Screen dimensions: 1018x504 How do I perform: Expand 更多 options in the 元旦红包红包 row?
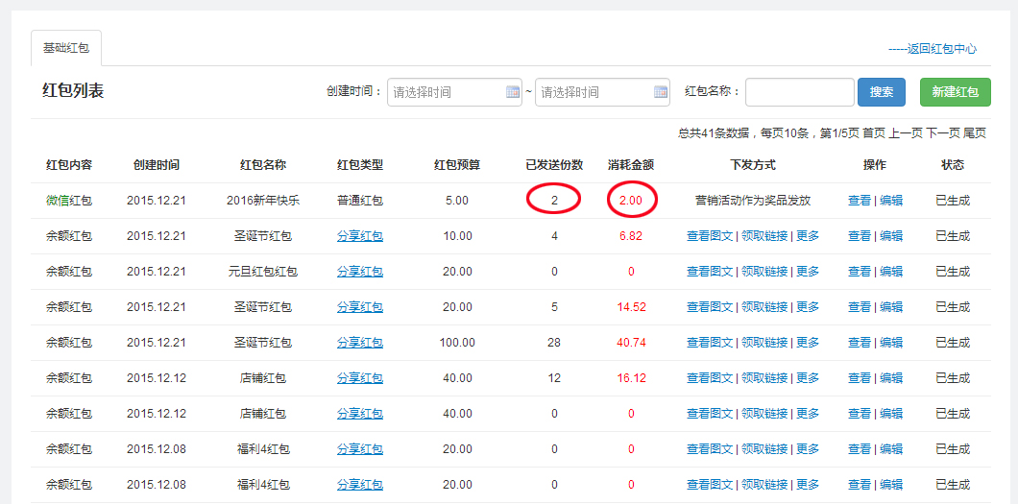click(x=808, y=272)
